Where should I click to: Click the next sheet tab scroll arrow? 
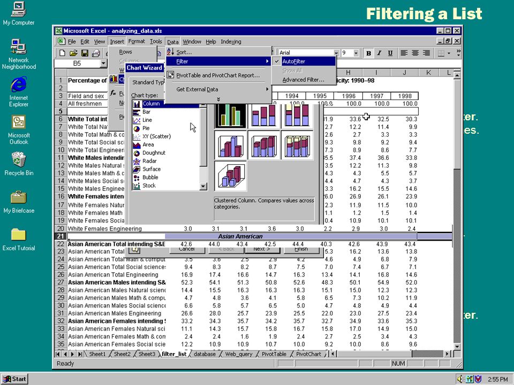[73, 354]
